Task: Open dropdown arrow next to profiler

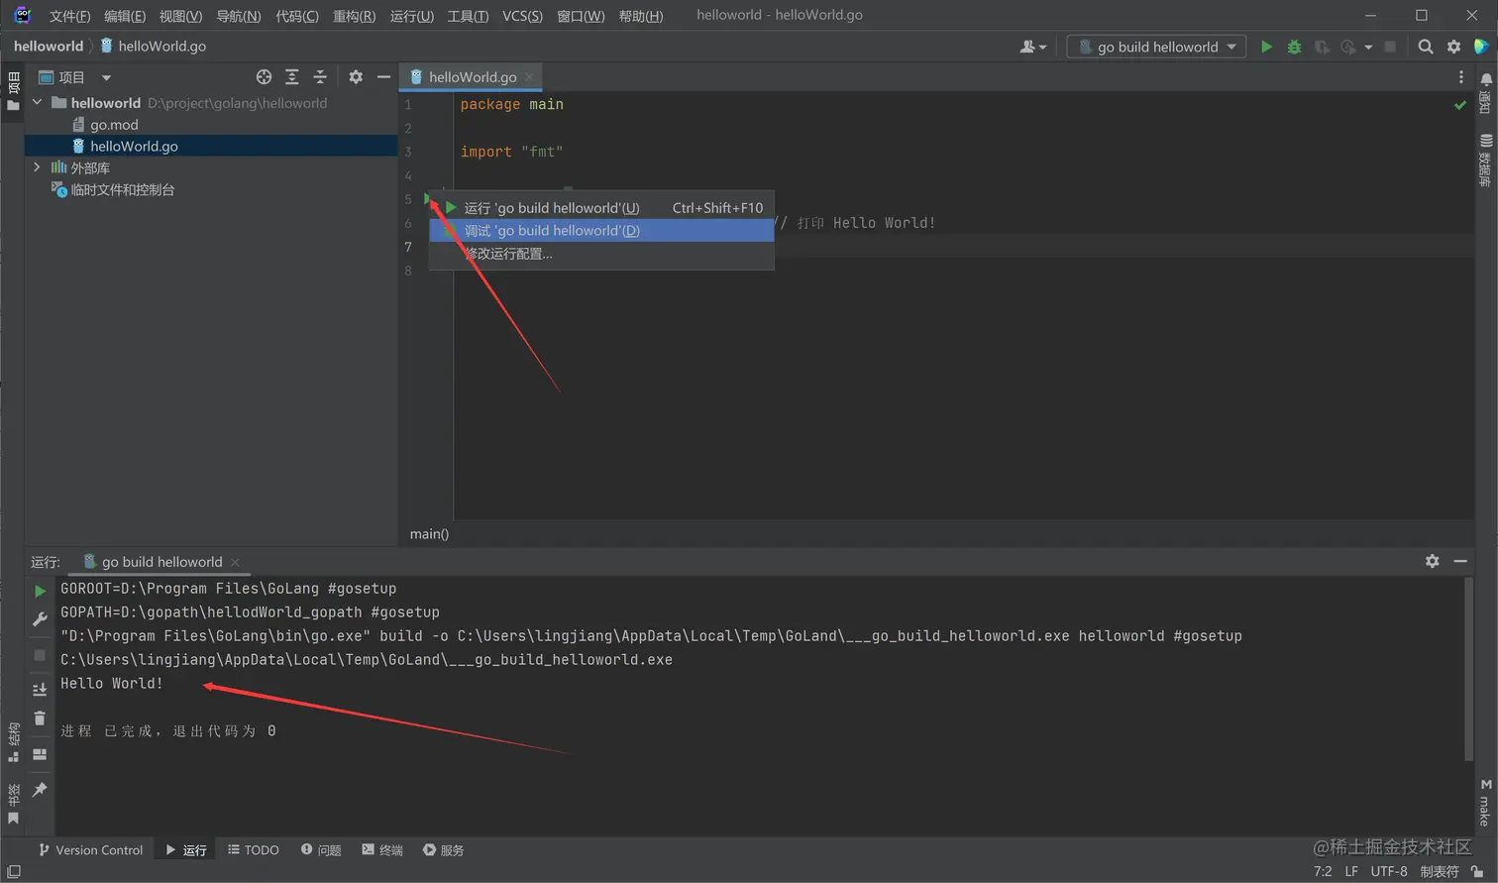Action: point(1368,47)
